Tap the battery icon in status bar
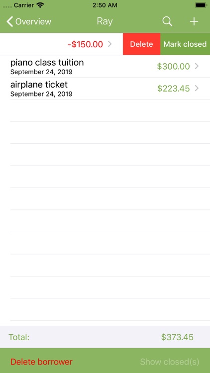 [201, 5]
